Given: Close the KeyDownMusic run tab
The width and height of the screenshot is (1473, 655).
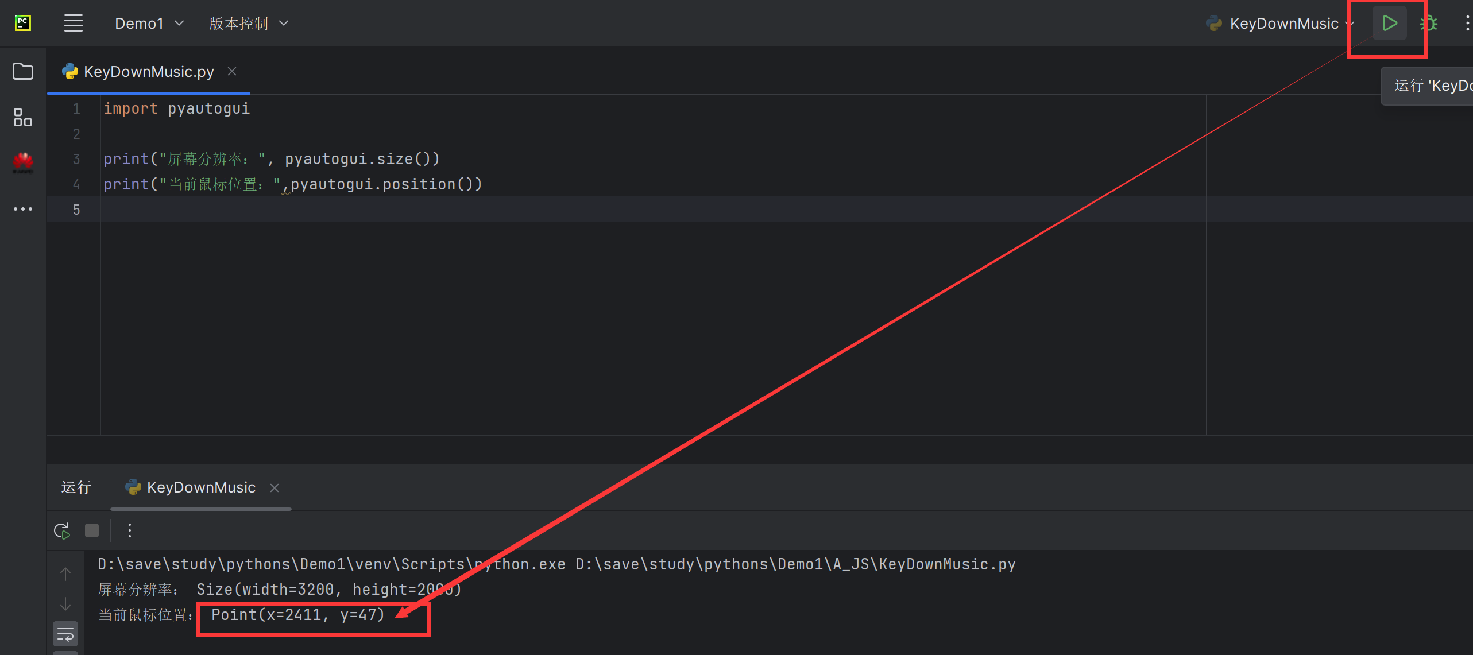Looking at the screenshot, I should [275, 487].
